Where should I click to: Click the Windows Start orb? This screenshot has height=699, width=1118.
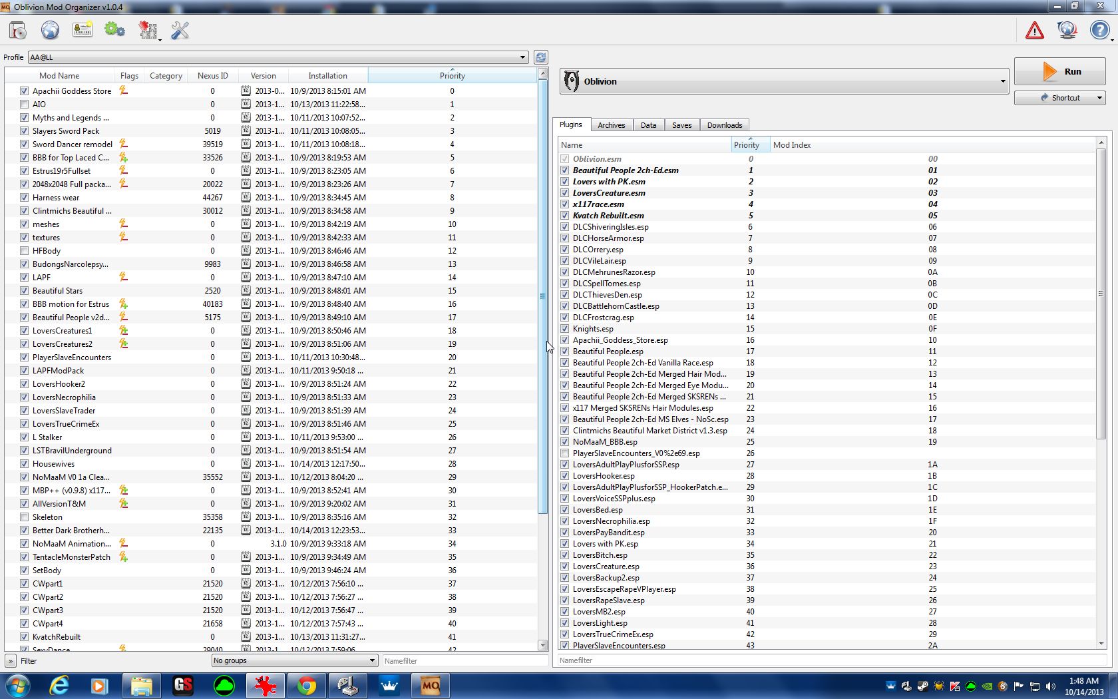tap(17, 686)
